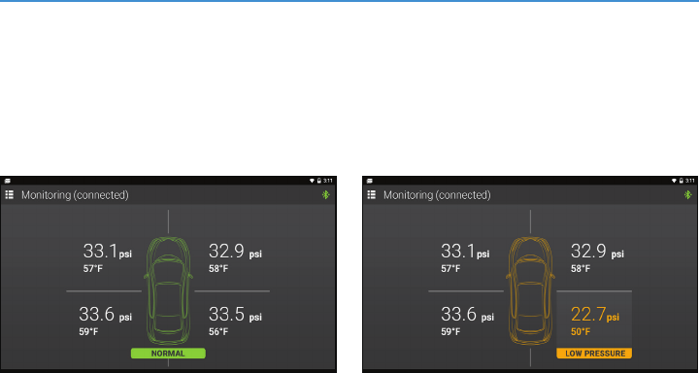Tap the 33.6 psi rear left reading on right screen
Viewport: 699px width, 373px height.
pos(467,314)
